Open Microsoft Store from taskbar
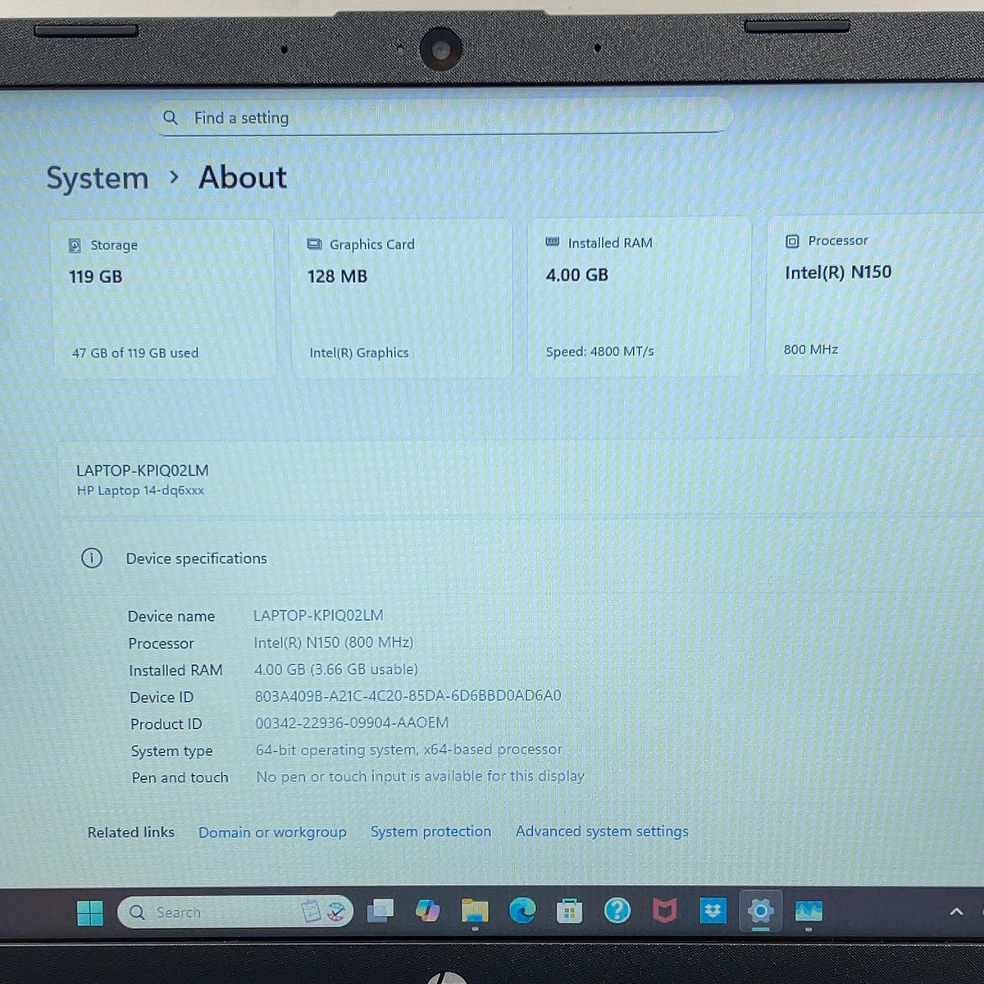The image size is (984, 984). click(x=569, y=910)
